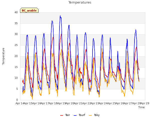Click the 5 y-axis tick label
This screenshot has width=160, height=120.
pyautogui.click(x=17, y=89)
